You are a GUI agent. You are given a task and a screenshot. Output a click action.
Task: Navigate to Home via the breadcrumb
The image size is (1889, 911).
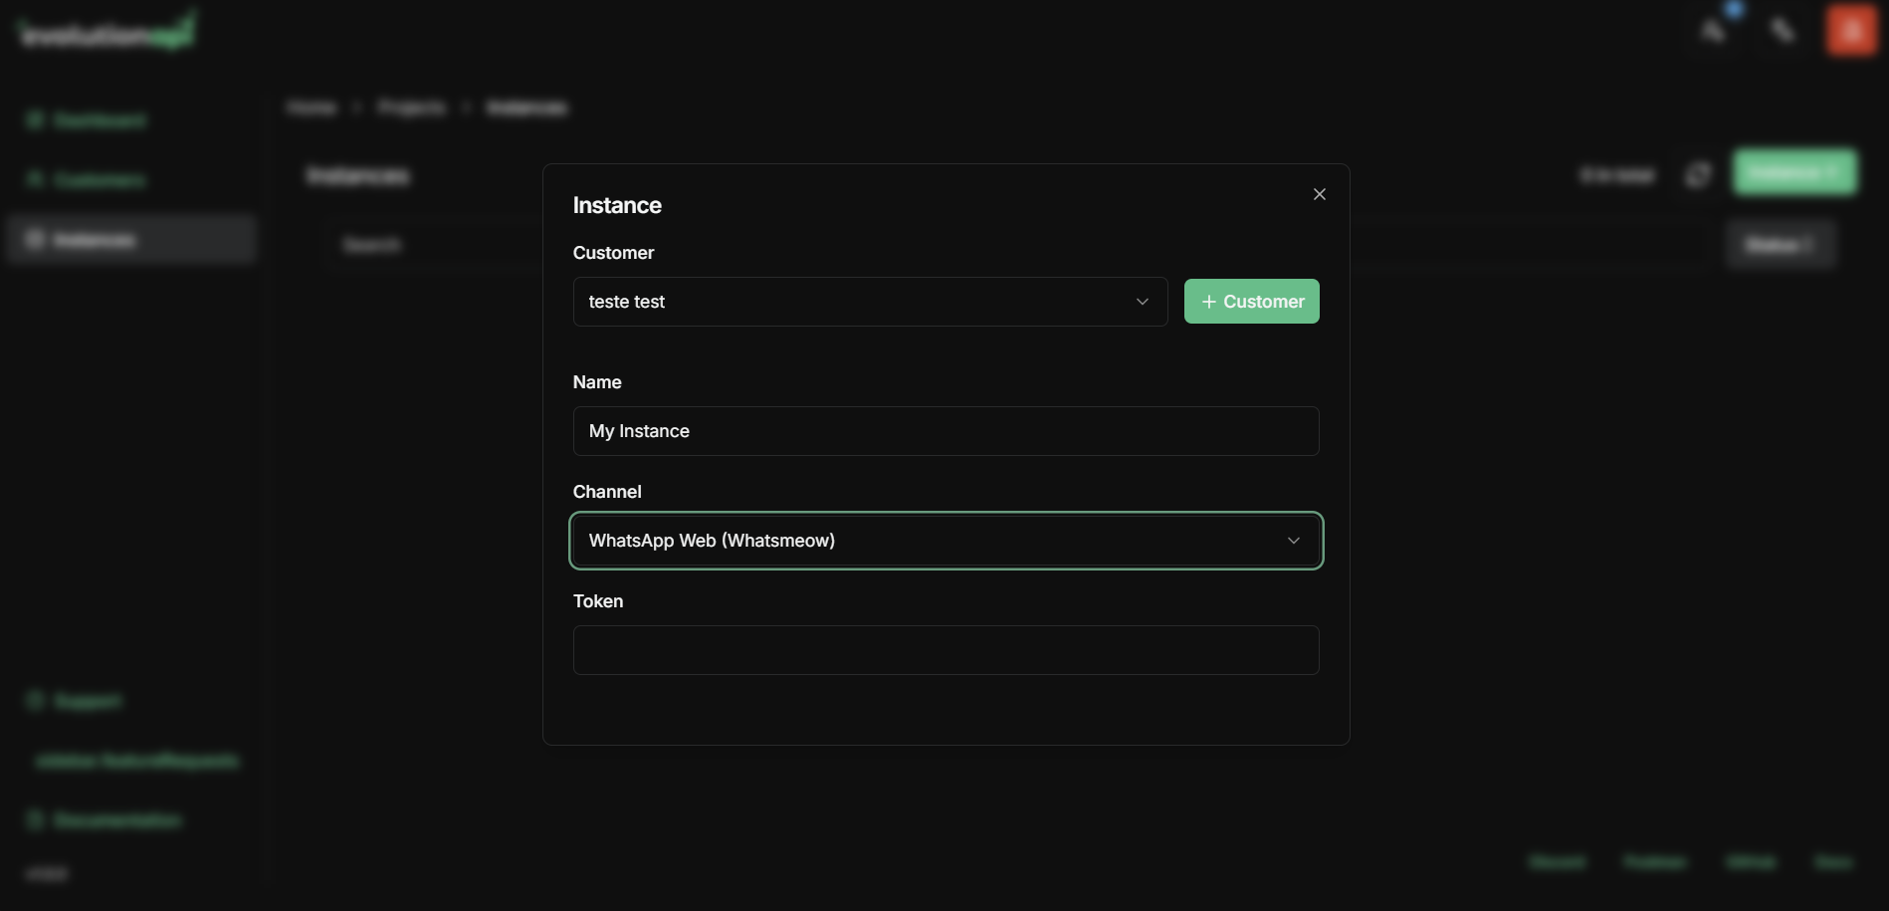pyautogui.click(x=311, y=108)
